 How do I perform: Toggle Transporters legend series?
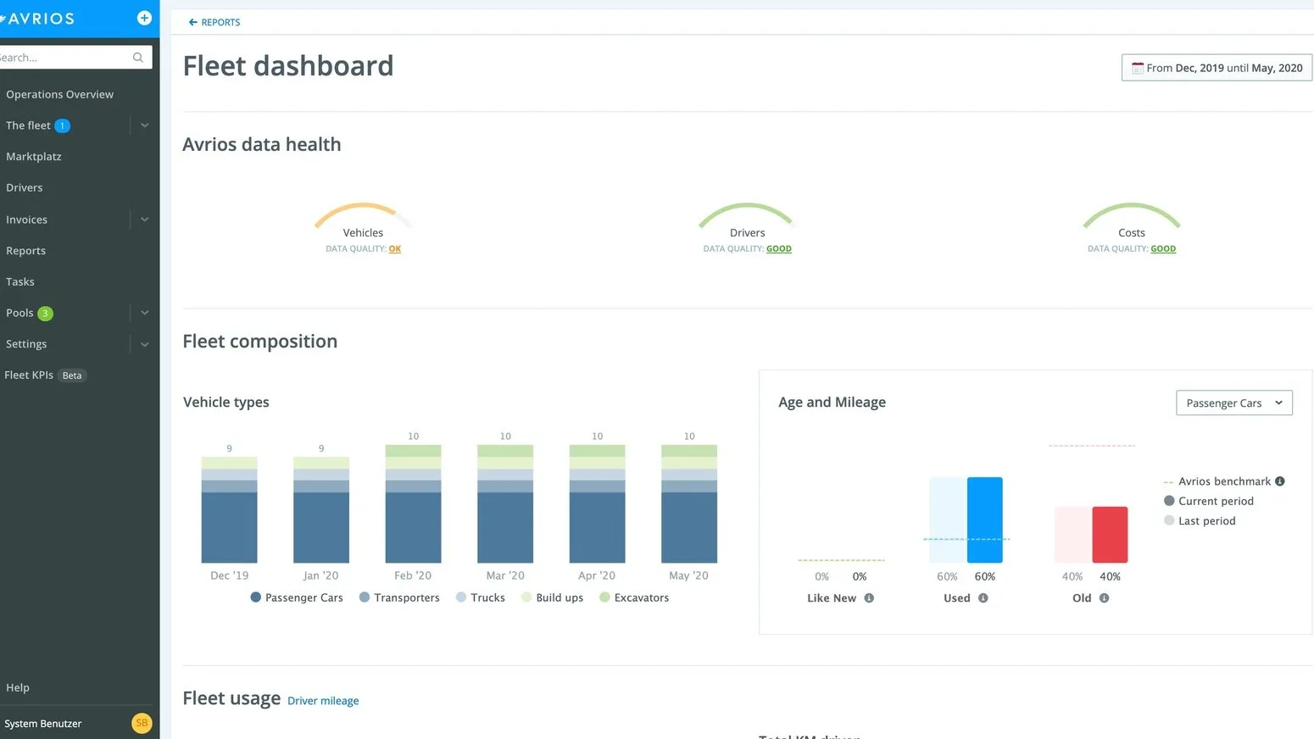point(399,597)
